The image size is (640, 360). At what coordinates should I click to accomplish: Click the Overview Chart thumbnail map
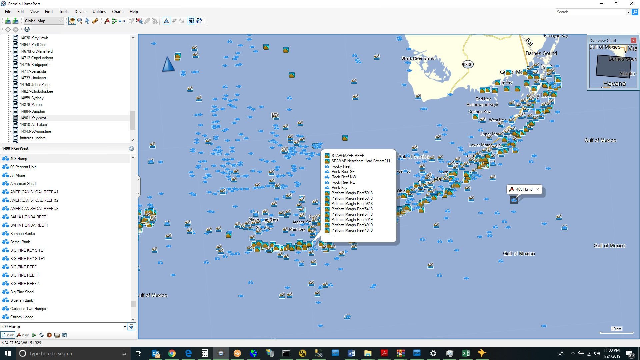(613, 66)
